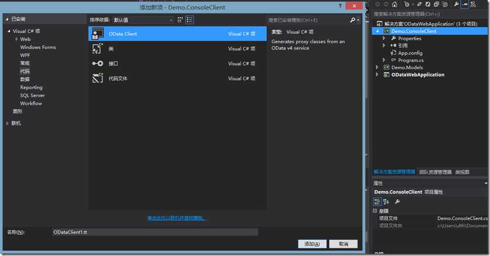
Task: Click the Refresh icon in Solution Explorer
Action: [427, 4]
